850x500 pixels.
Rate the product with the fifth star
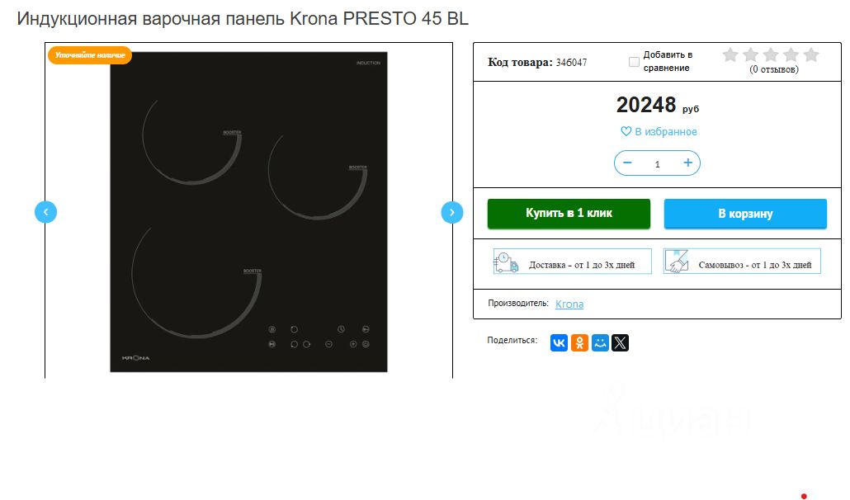coord(811,54)
